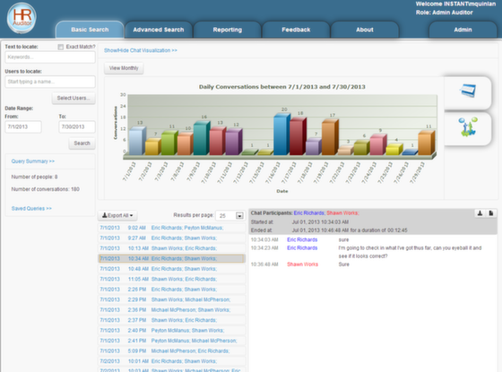The image size is (502, 372).
Task: Toggle Show/Hide Chat Visualization
Action: coord(140,50)
